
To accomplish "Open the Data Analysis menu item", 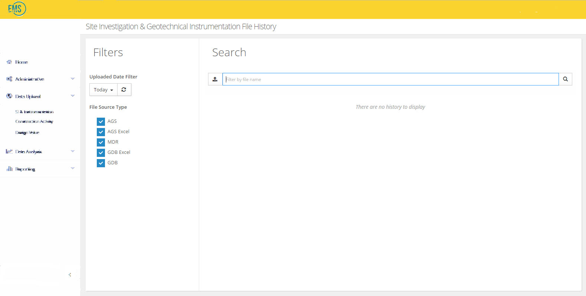I will [29, 152].
